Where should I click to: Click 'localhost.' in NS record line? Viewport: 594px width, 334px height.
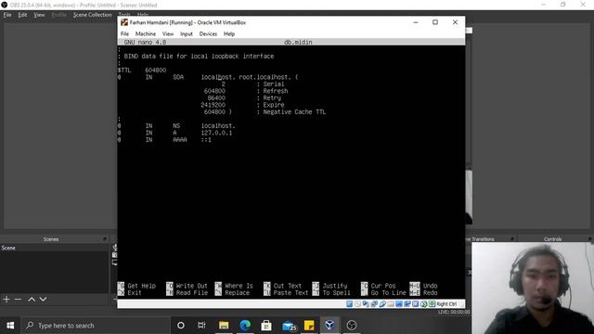point(218,126)
